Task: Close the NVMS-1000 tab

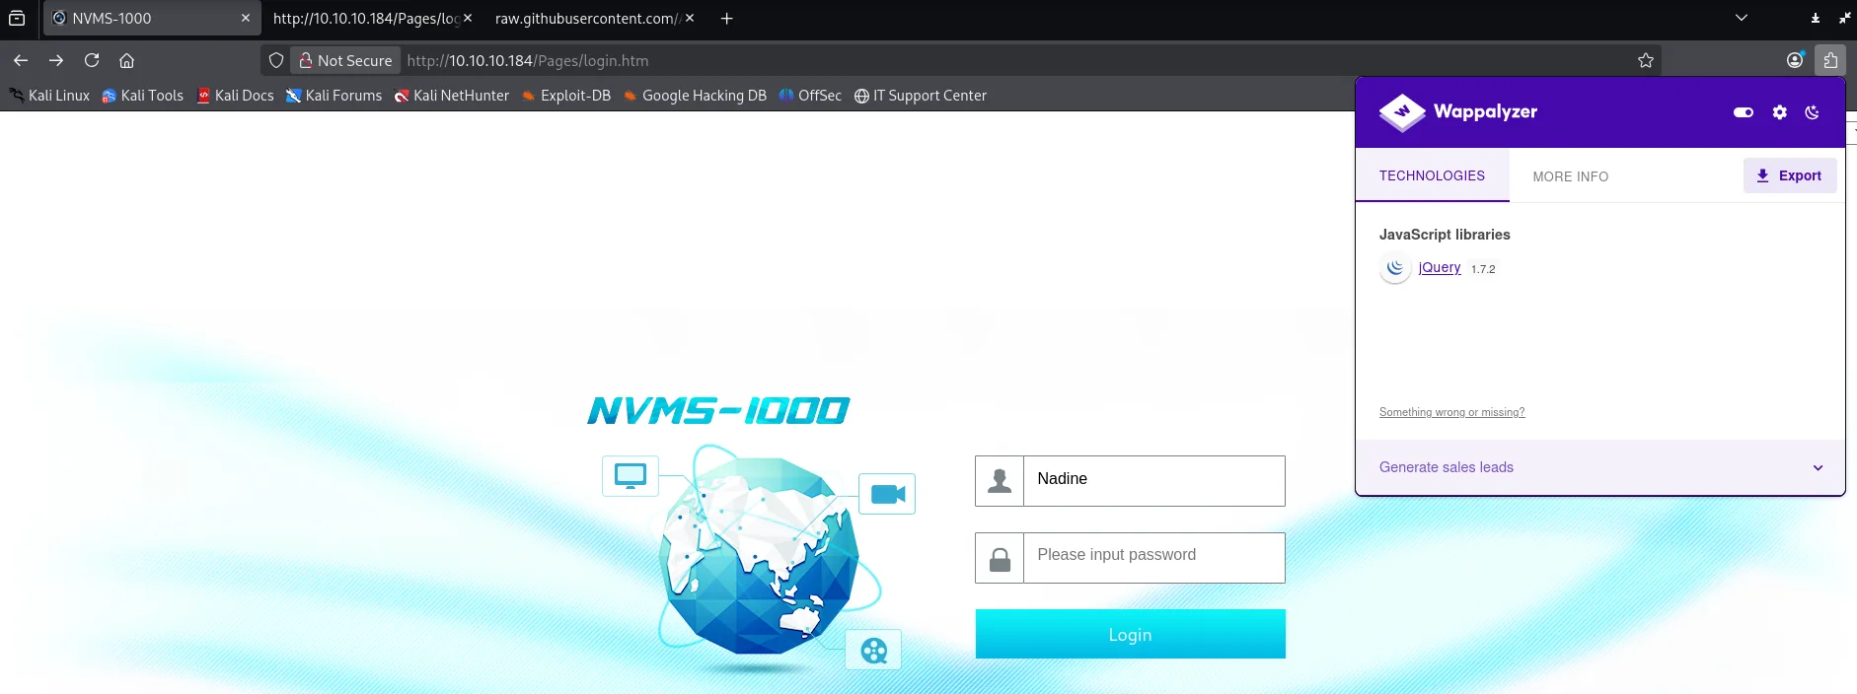Action: 246,18
